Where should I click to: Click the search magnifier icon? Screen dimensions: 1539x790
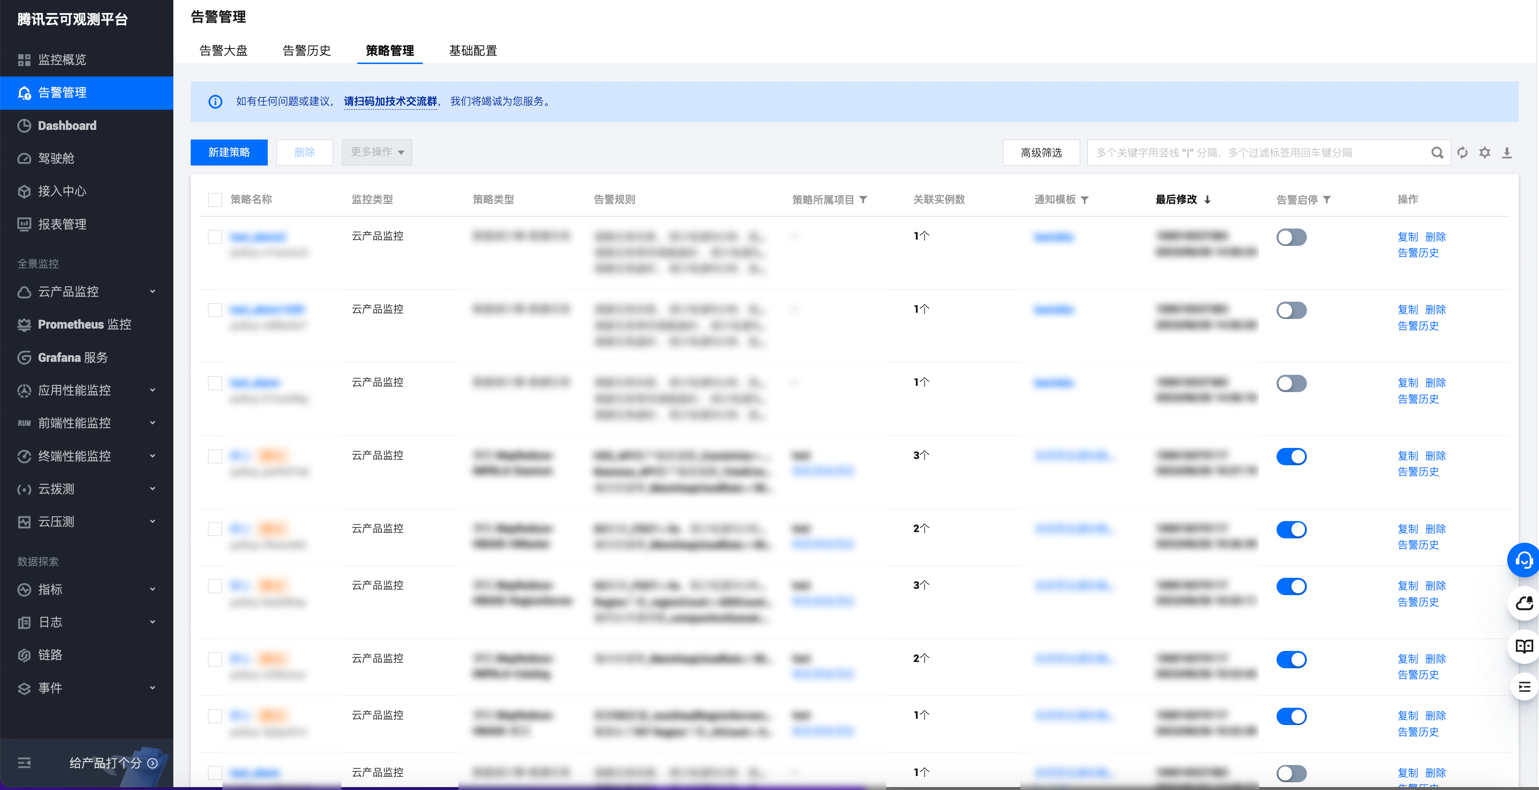[1437, 153]
